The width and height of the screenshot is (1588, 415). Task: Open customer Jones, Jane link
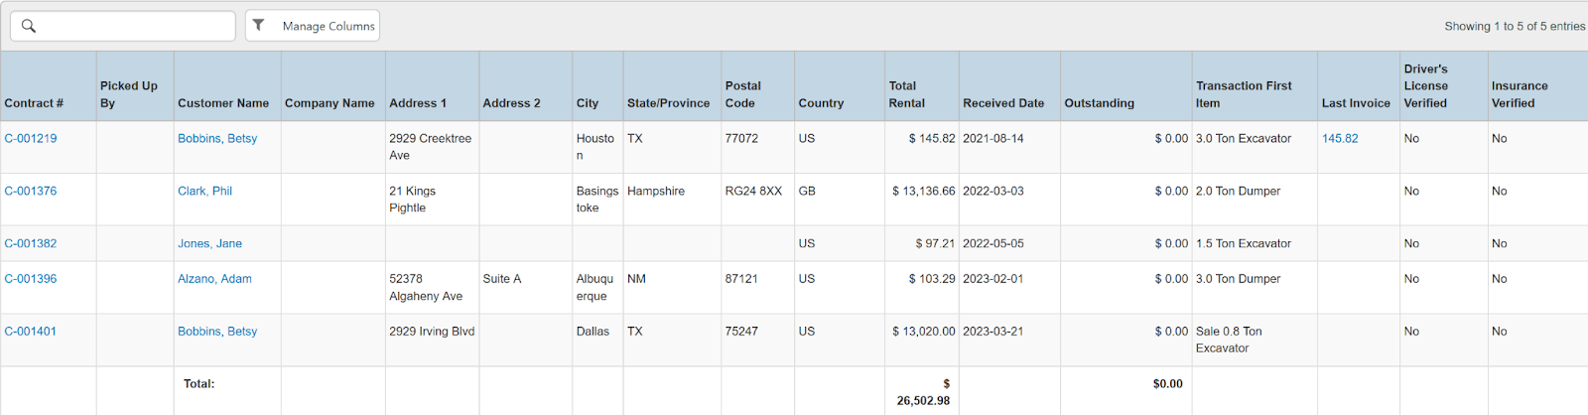(209, 244)
